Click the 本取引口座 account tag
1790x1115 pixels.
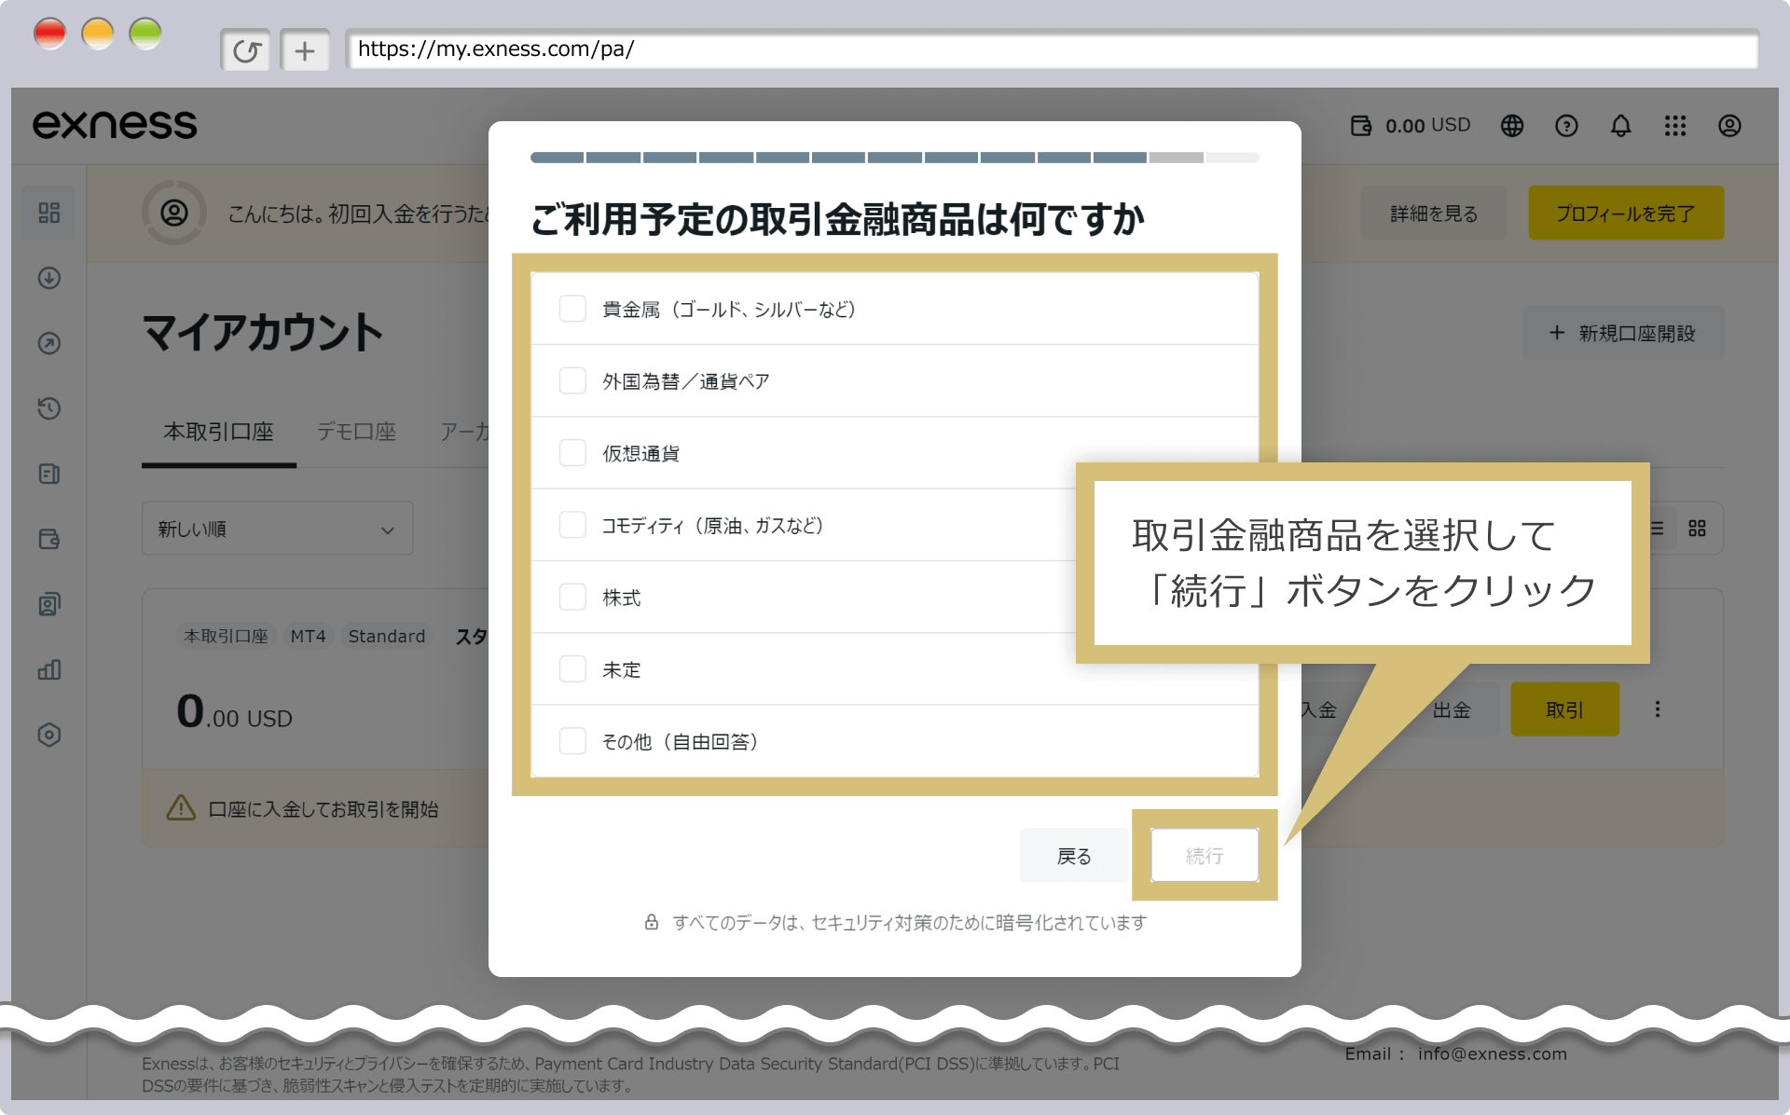click(x=226, y=636)
